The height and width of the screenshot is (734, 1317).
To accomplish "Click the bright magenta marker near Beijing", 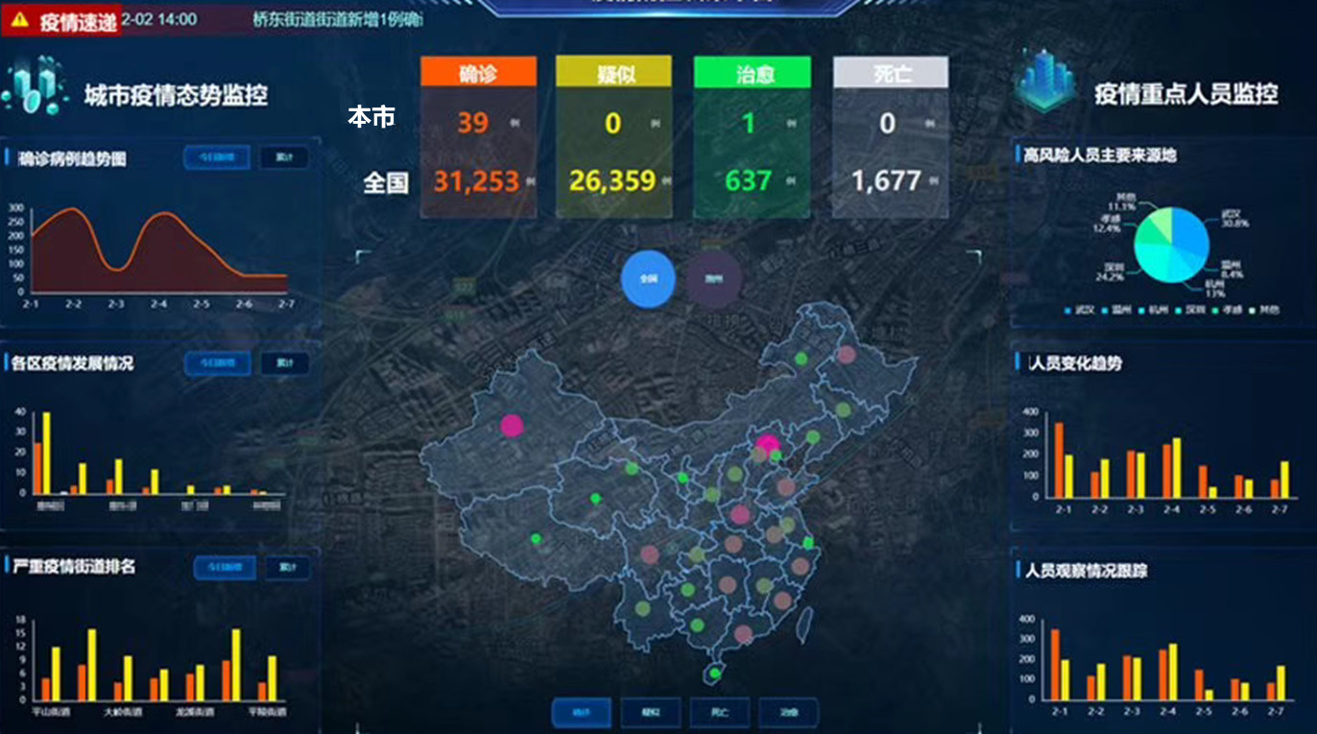I will (x=767, y=444).
